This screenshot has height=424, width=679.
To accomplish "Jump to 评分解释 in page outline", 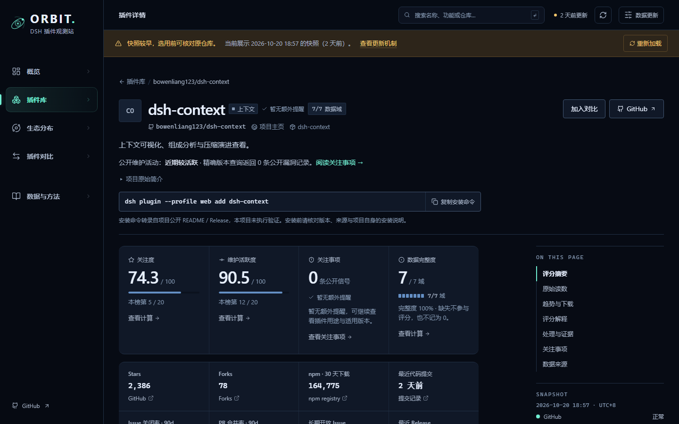I will pyautogui.click(x=555, y=319).
